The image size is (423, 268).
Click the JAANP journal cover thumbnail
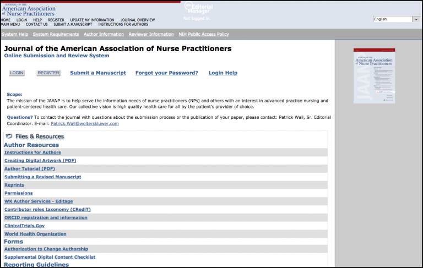[x=374, y=76]
